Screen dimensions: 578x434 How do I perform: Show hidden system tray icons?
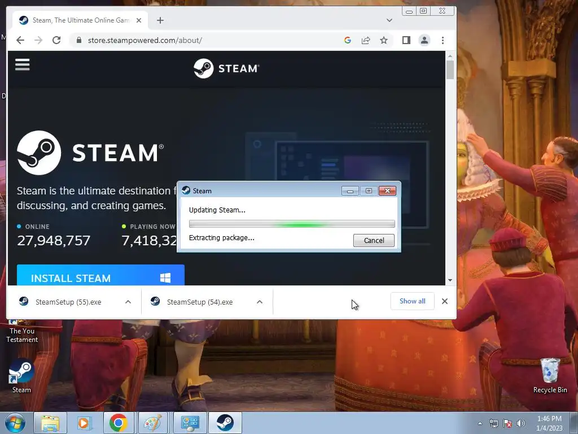point(480,423)
